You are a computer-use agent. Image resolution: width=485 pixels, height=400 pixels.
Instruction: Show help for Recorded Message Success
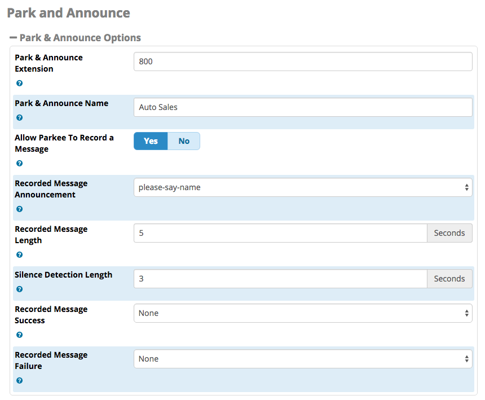(20, 335)
